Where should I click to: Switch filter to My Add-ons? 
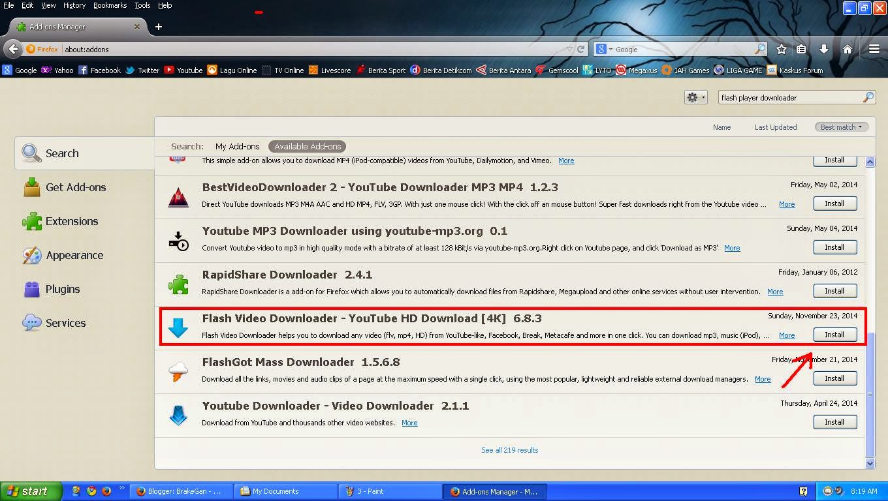pyautogui.click(x=238, y=146)
